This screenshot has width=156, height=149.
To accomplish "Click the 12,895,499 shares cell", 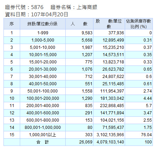I will [109, 40].
